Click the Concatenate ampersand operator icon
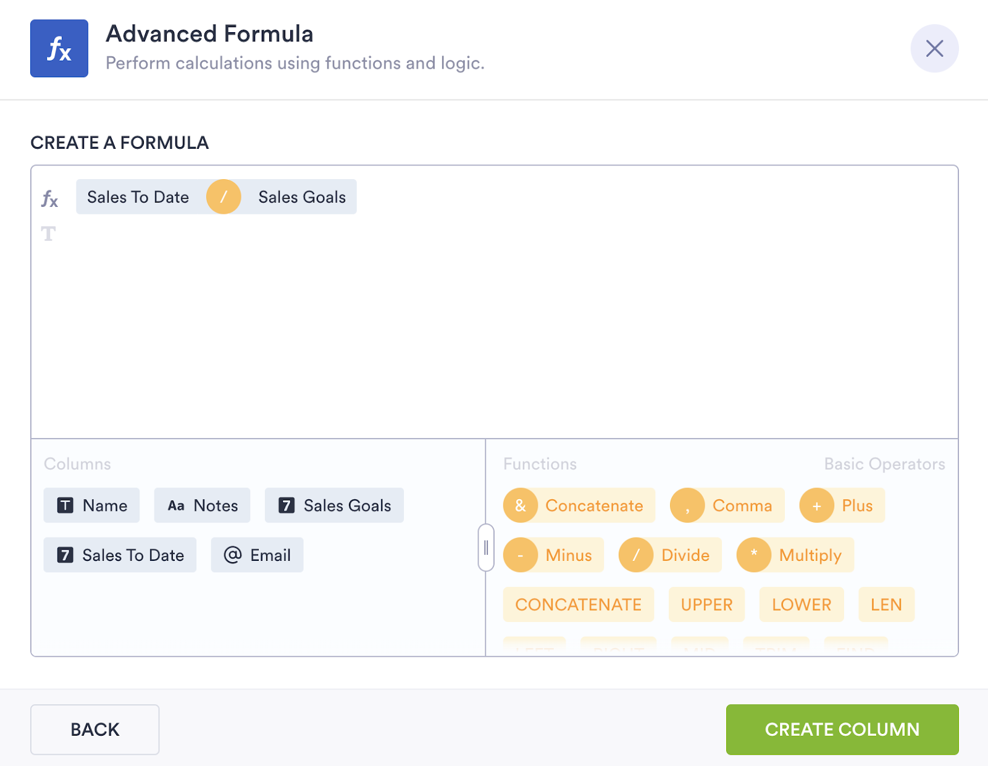 pos(520,505)
